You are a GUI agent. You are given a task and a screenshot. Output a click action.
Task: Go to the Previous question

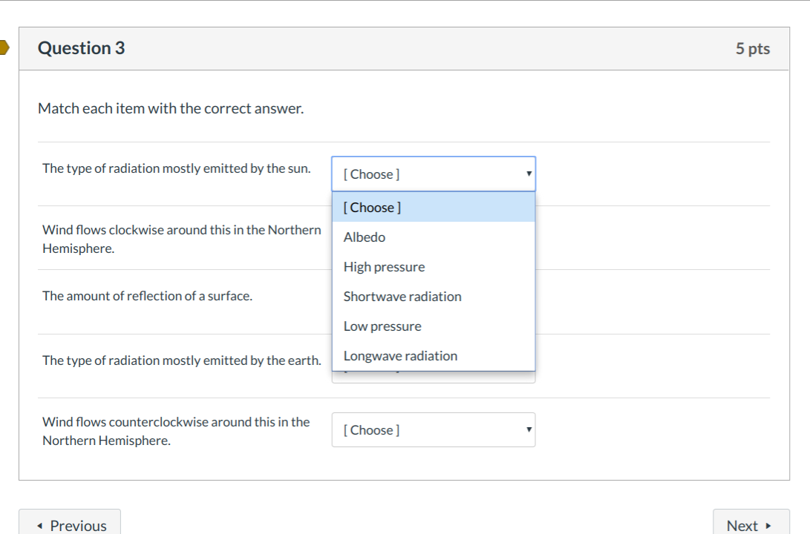[70, 522]
